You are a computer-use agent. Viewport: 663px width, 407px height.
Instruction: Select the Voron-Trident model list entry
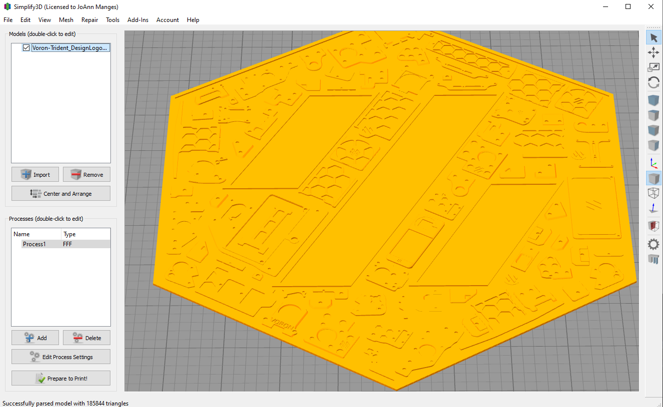(x=70, y=48)
